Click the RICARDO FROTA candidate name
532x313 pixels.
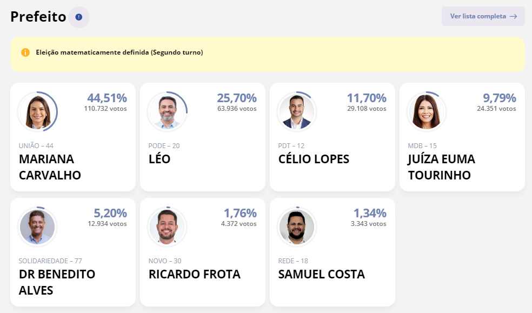pyautogui.click(x=194, y=274)
